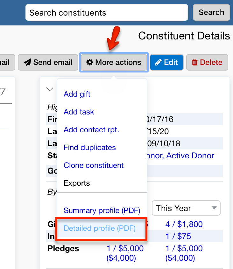Click the paper plane Send email icon
Screen dimensions: 233x269
click(27, 62)
